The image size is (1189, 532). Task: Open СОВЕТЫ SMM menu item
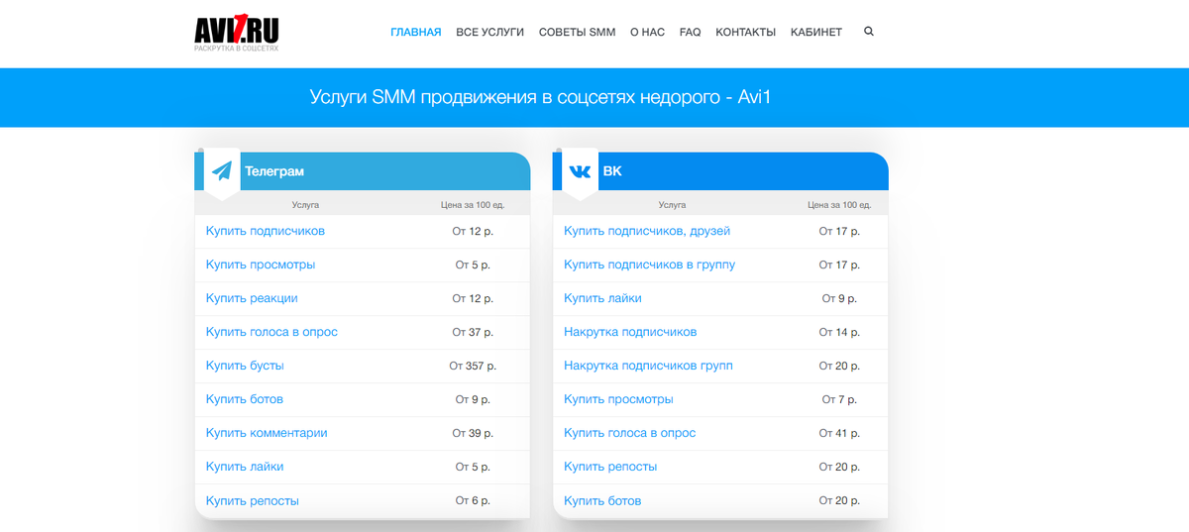(x=578, y=32)
